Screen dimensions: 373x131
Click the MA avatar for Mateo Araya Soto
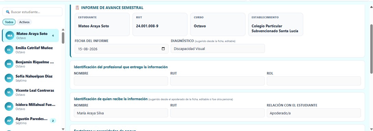[x=10, y=36]
